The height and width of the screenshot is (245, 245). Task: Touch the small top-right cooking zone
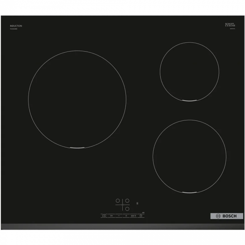(x=190, y=72)
